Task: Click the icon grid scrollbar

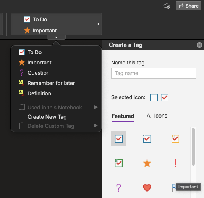Action: click(193, 146)
